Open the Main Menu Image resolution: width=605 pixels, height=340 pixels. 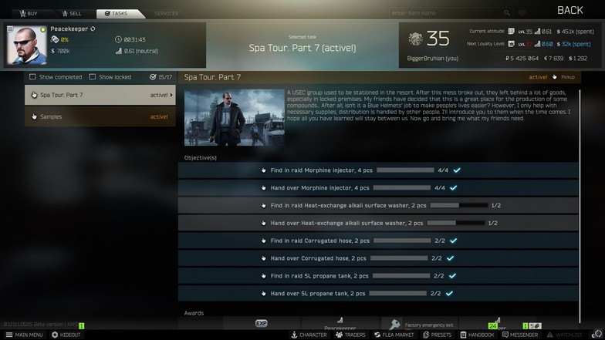[25, 335]
